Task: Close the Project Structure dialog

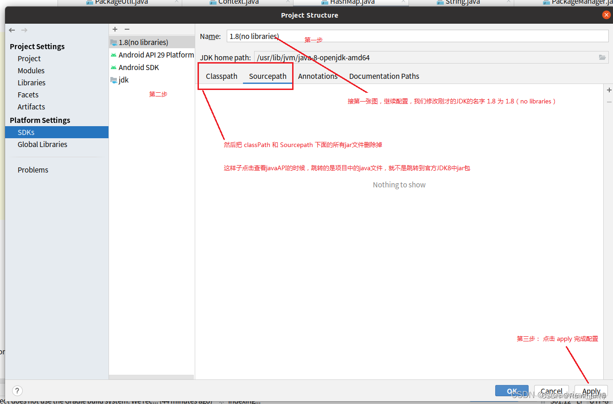Action: 606,15
